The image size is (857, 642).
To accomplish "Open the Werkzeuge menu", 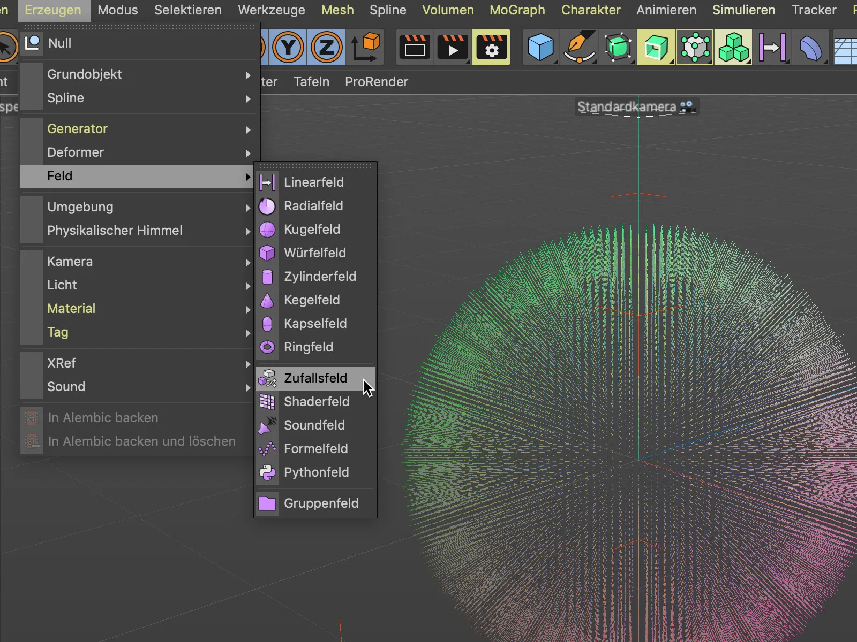I will [272, 10].
